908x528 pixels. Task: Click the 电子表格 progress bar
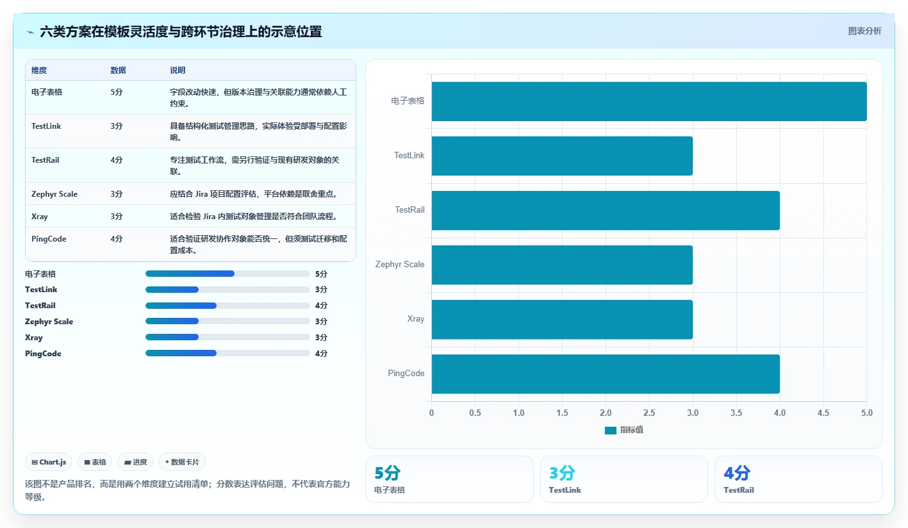point(227,274)
